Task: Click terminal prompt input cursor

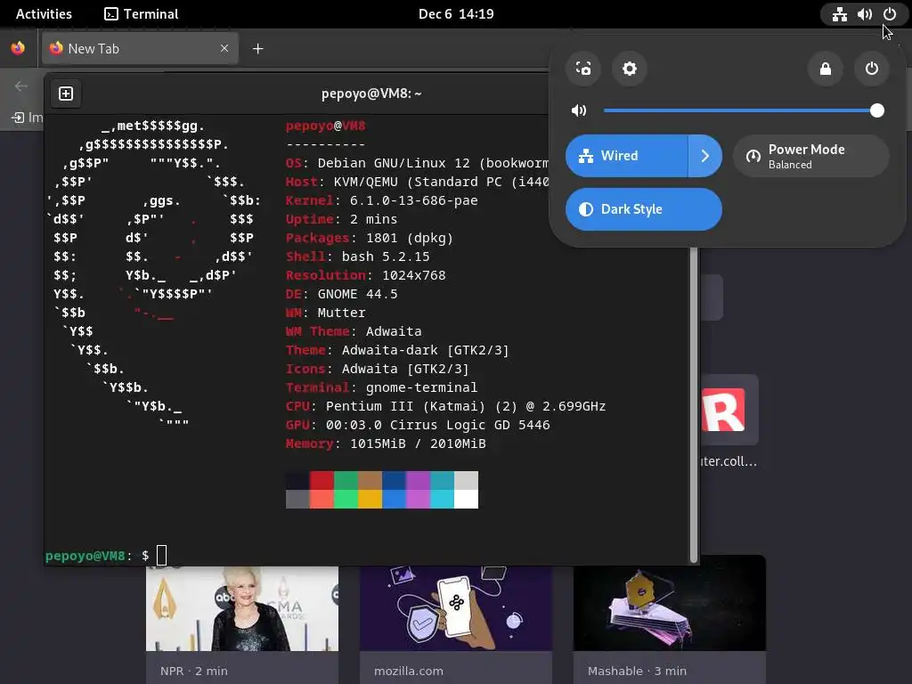Action: pos(162,556)
